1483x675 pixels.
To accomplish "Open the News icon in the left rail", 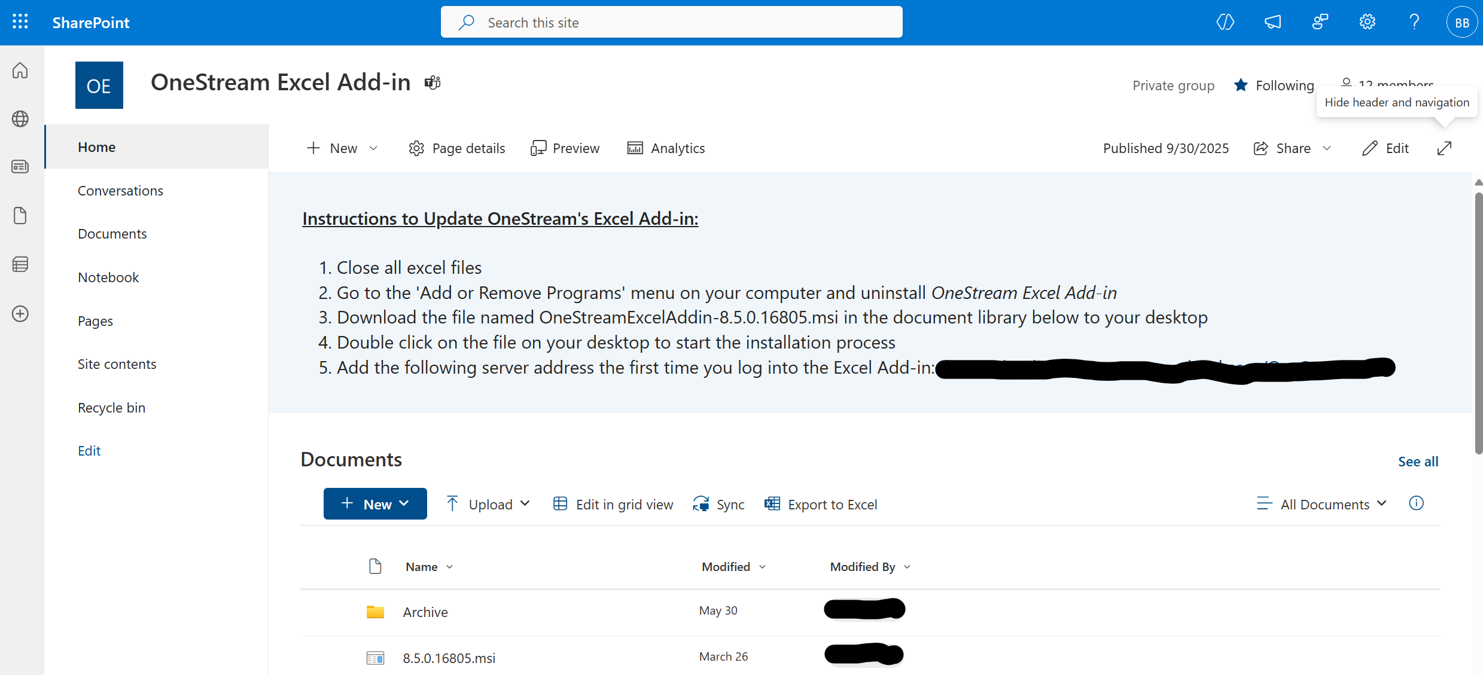I will pyautogui.click(x=20, y=167).
